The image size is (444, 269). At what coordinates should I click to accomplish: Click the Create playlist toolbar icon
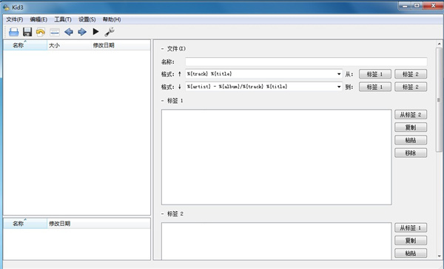point(54,32)
